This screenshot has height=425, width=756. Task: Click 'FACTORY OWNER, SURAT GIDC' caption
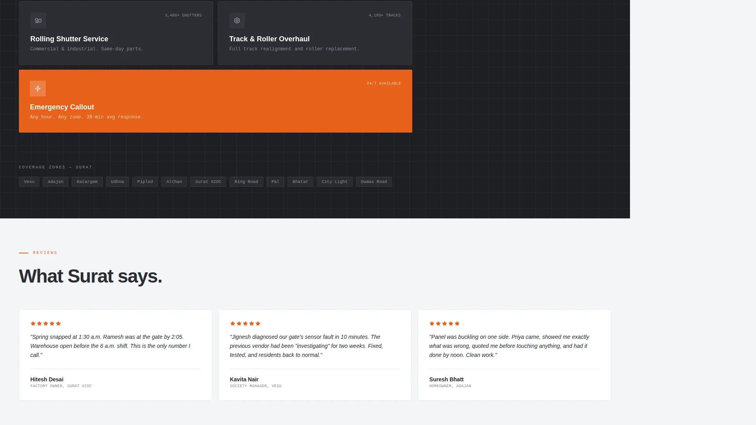pos(61,386)
